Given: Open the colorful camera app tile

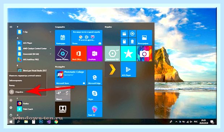Looking at the screenshot, I should (144, 54).
